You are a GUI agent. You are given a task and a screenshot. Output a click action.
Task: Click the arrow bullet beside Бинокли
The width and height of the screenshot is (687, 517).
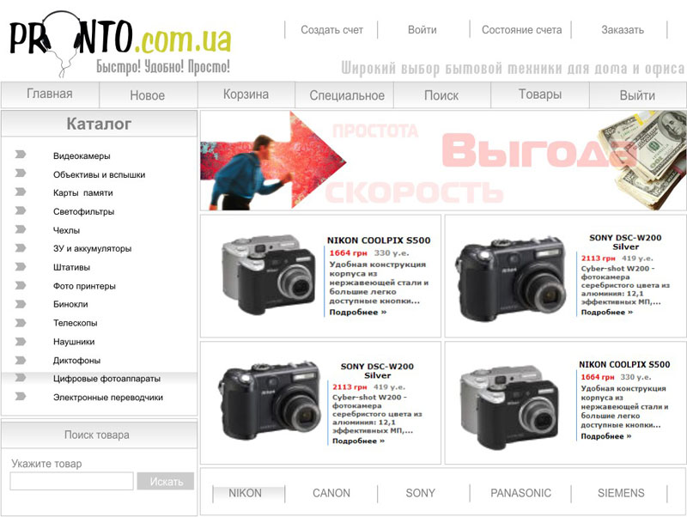tap(21, 304)
